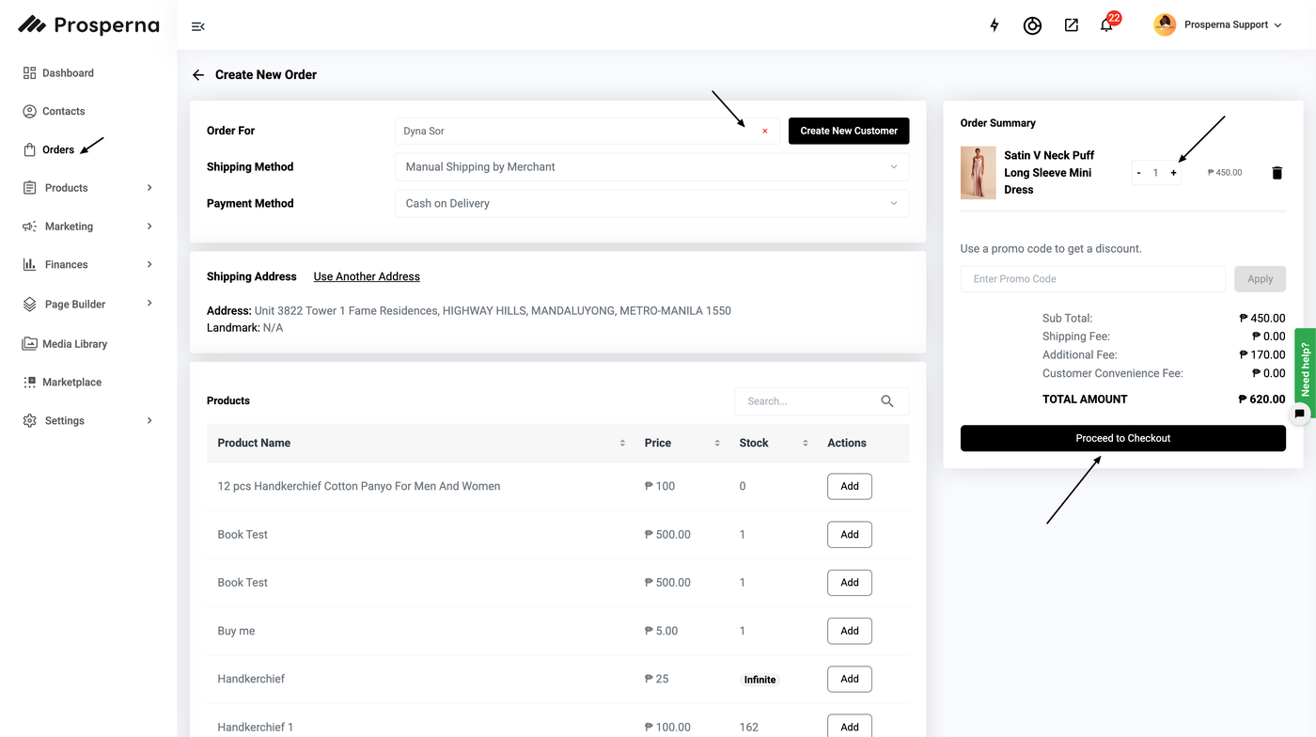Viewport: 1316px width, 737px height.
Task: Click the Marketplace sidebar icon
Action: (29, 383)
